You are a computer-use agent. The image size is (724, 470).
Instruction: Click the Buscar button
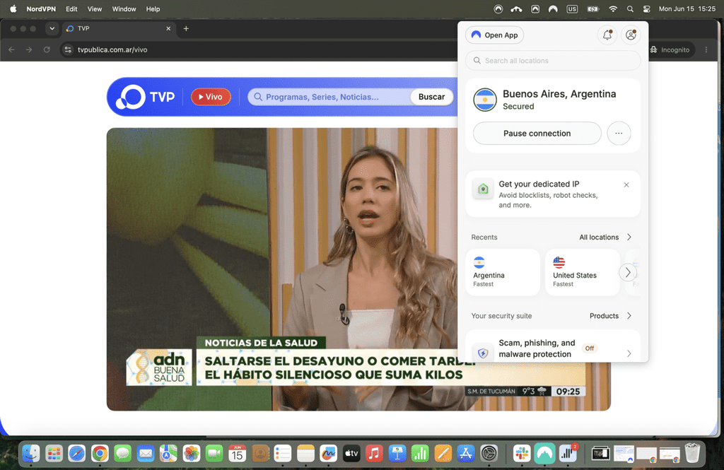pos(431,97)
